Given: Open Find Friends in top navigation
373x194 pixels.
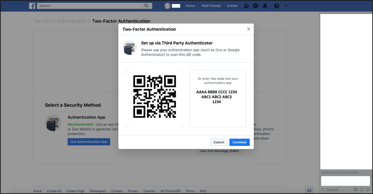Looking at the screenshot, I should click(211, 6).
